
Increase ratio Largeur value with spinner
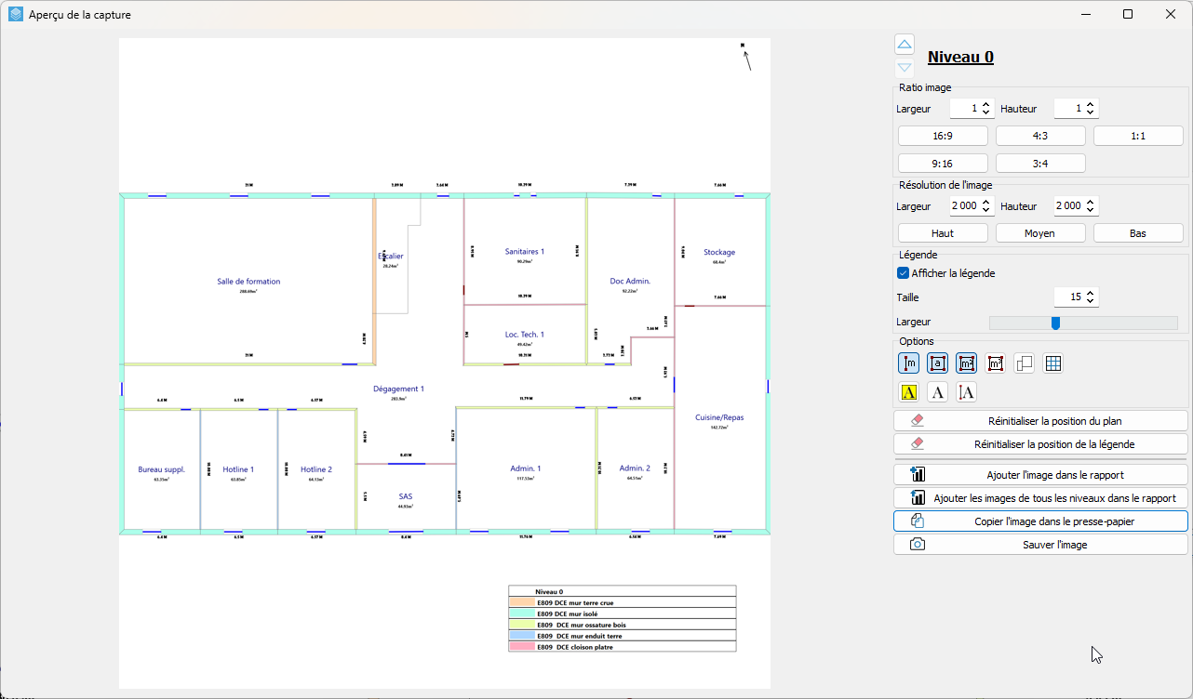click(986, 104)
